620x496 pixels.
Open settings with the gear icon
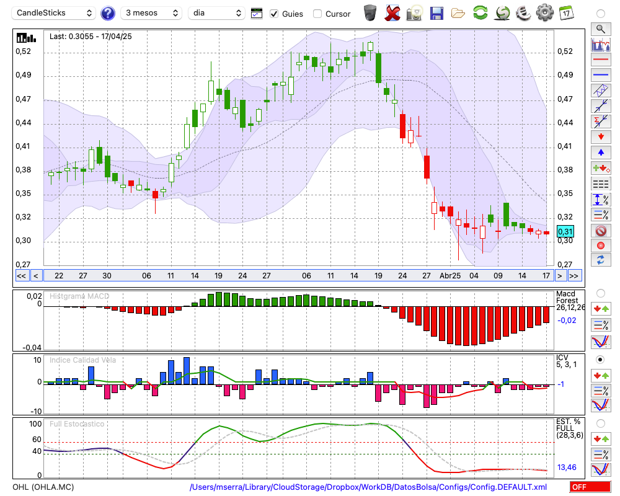coord(545,13)
